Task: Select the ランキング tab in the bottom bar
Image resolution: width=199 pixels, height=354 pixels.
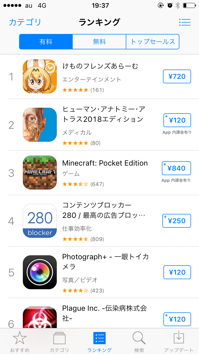Action: (99, 342)
